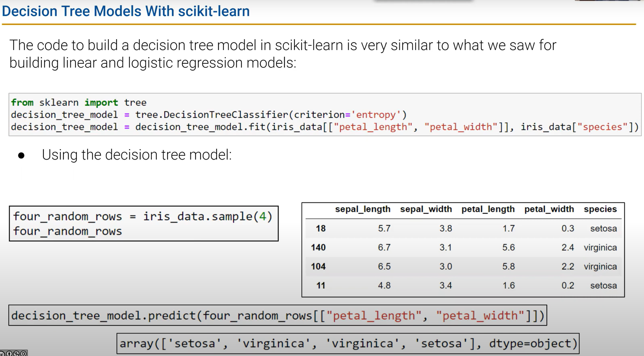Click the iris_data.sample(4) code box
This screenshot has height=356, width=644.
click(x=143, y=224)
